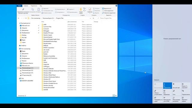Go back with the back arrow
The image size is (192, 108).
point(19,18)
